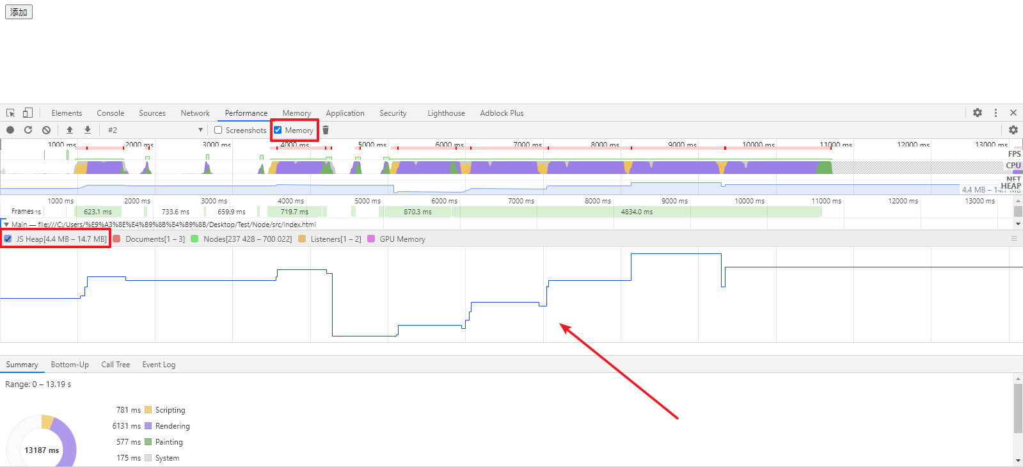Open the recording selector dropdown #2
The image size is (1023, 467).
coord(155,130)
